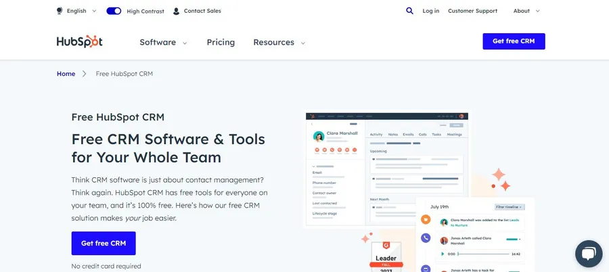Expand the About dropdown
609x272 pixels.
click(526, 11)
